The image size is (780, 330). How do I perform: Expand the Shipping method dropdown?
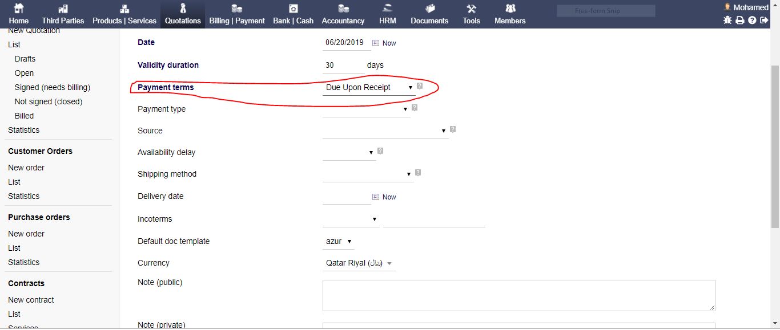coord(368,174)
